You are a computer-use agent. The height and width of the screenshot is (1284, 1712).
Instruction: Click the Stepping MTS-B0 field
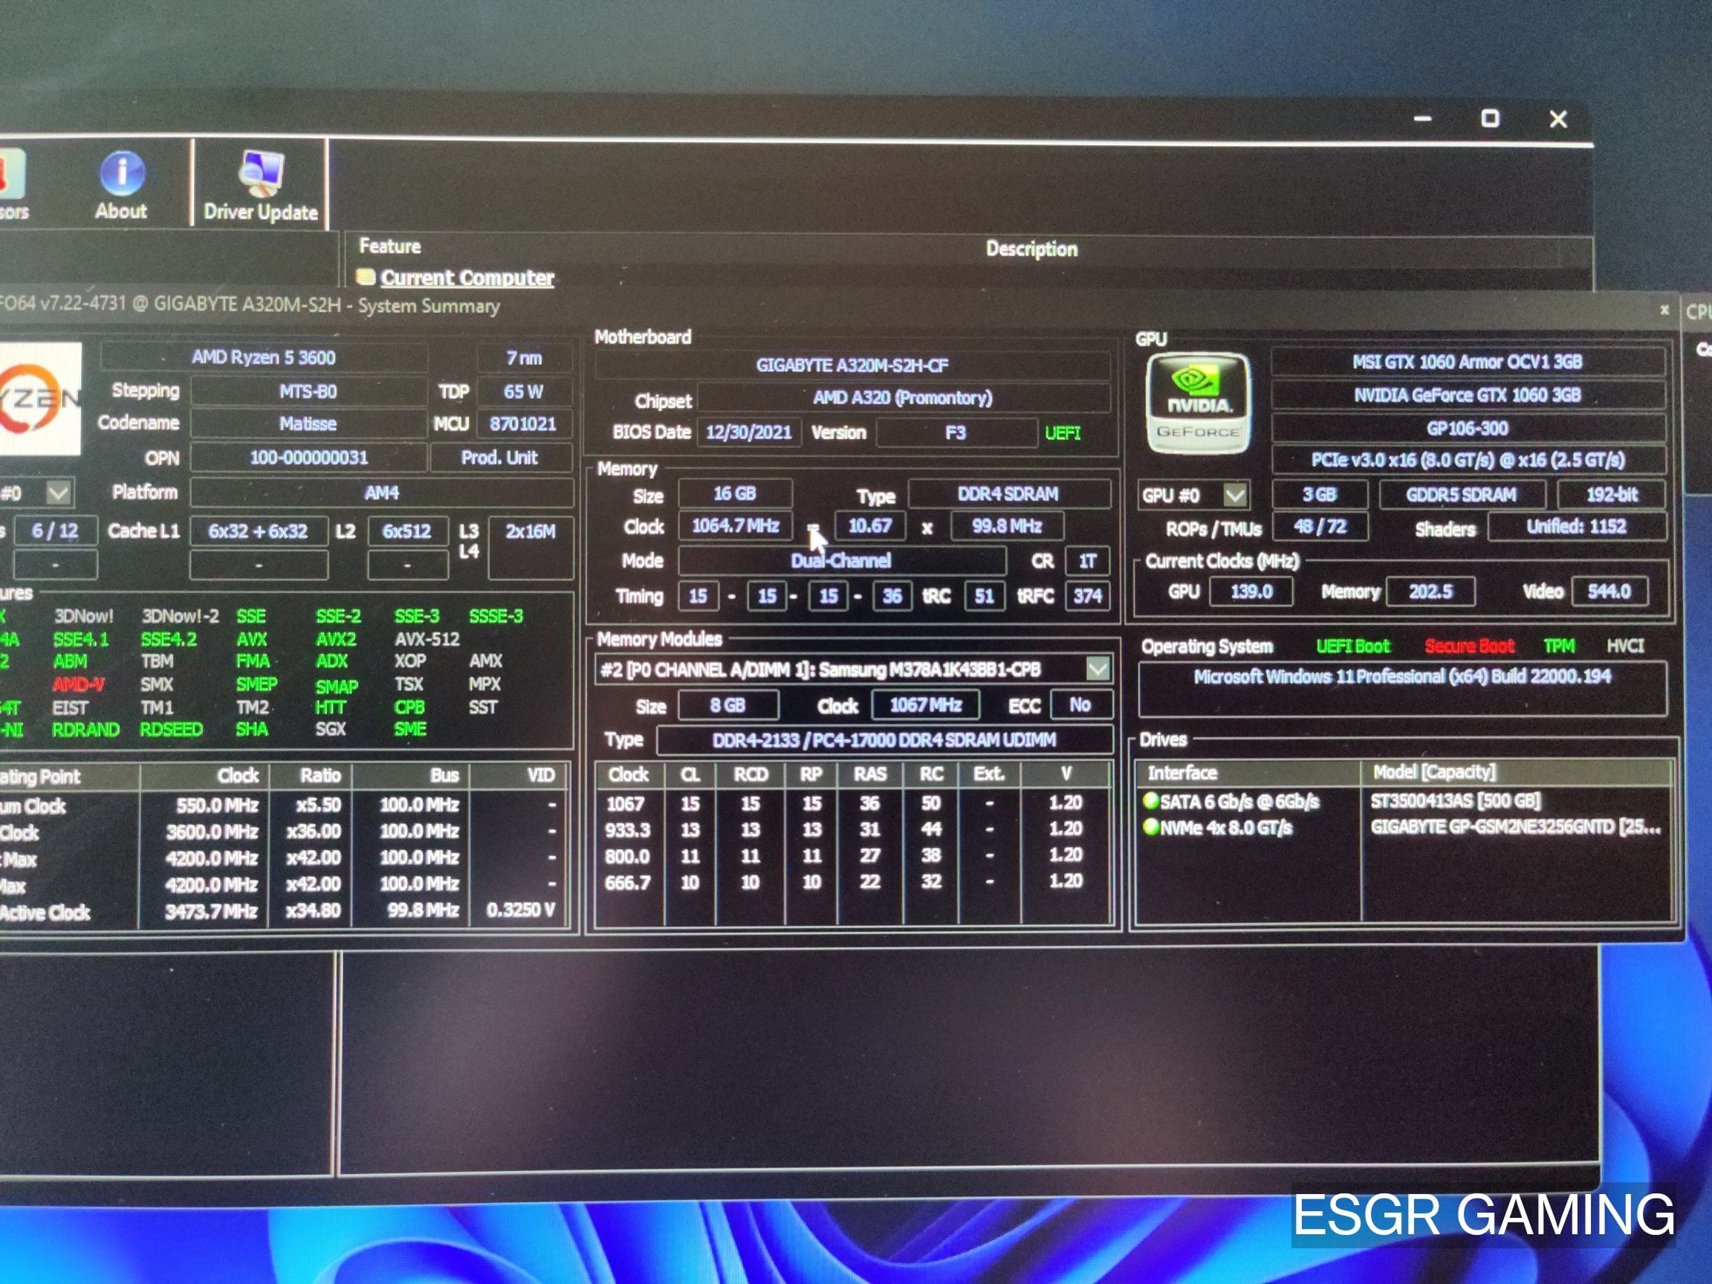[308, 392]
